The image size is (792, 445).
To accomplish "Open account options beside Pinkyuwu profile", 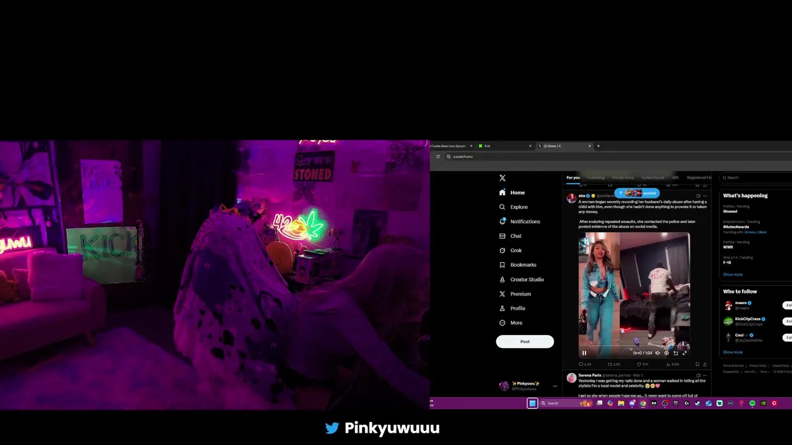I will 555,386.
